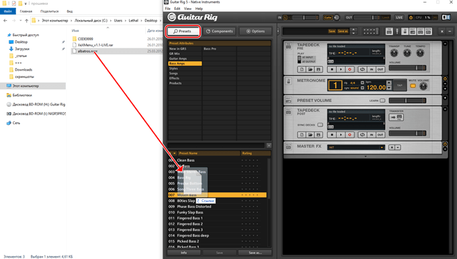Open the View menu in Guitar Rig
The image size is (457, 259).
tap(188, 9)
